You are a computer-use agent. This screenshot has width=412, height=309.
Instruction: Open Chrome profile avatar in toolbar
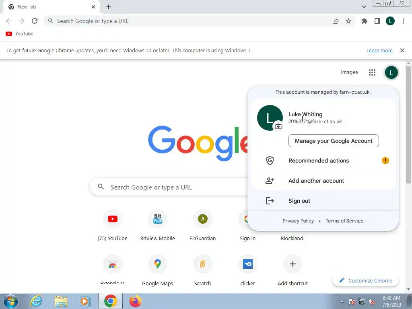390,21
